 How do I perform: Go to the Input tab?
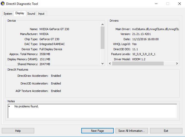point(41,14)
